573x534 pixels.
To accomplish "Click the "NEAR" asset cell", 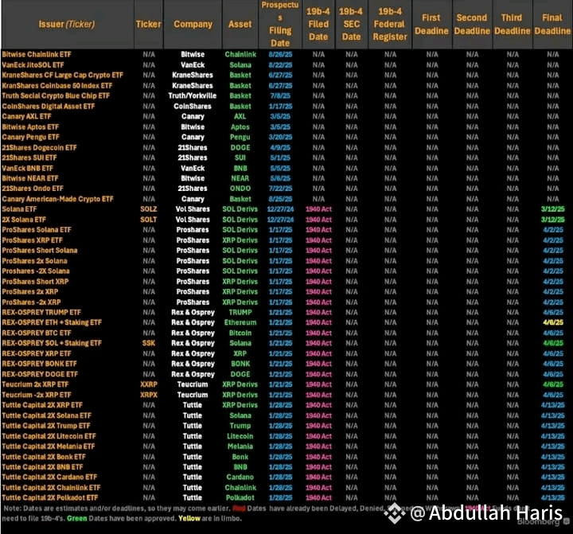I will pos(240,178).
